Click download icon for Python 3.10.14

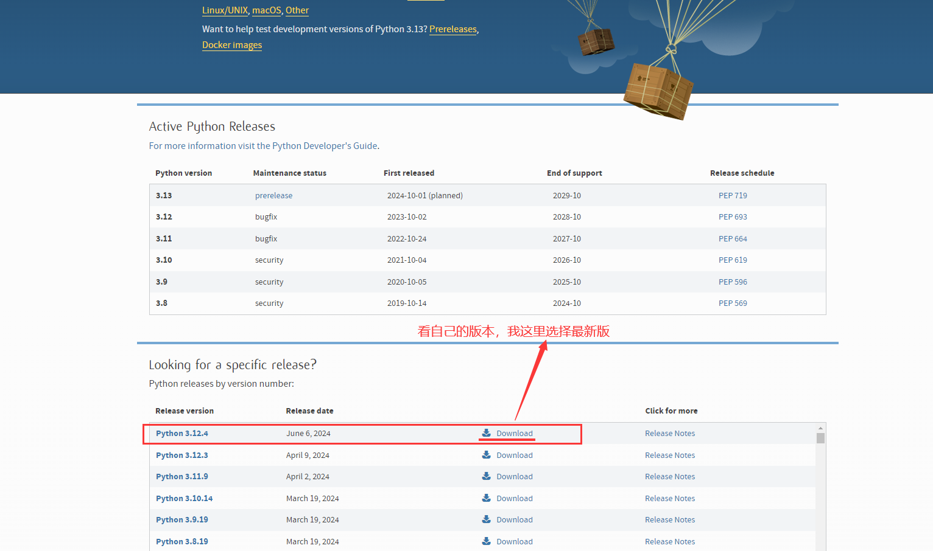pyautogui.click(x=487, y=498)
